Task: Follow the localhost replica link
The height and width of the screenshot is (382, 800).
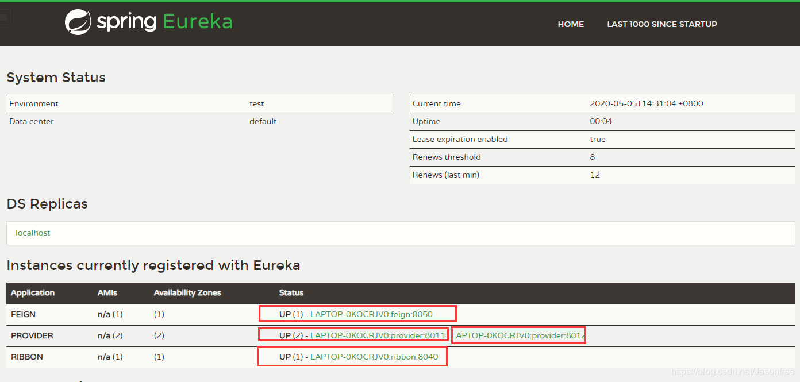Action: click(33, 233)
